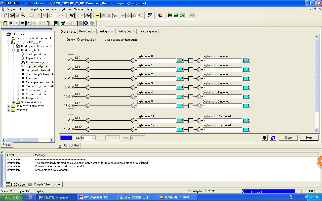The width and height of the screenshot is (322, 201).
Task: Launch drive navigator via the blue gear toolbar icon
Action: [11, 23]
